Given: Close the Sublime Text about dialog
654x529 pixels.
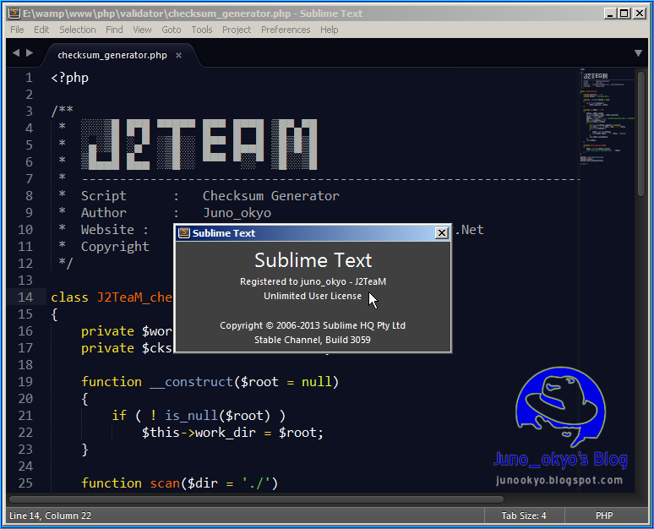Looking at the screenshot, I should pyautogui.click(x=441, y=232).
